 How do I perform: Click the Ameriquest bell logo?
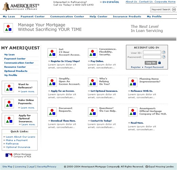point(6,7)
